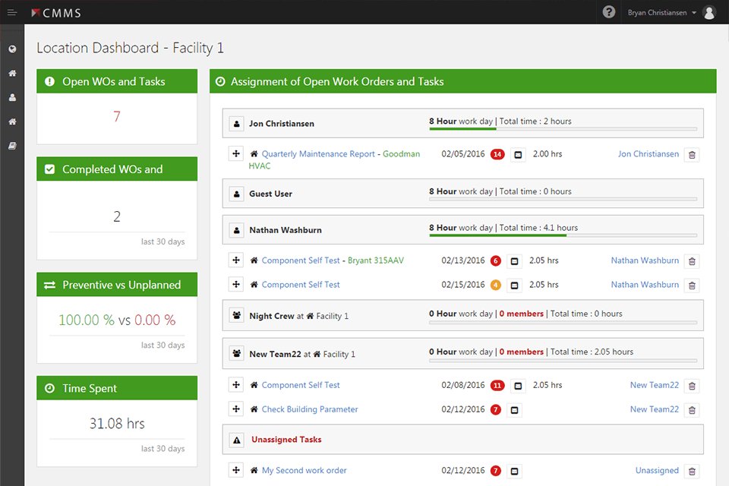Click Nathan Washburn's work day progress bar
This screenshot has width=729, height=486.
563,235
